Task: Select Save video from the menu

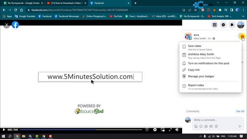Action: 210,47
